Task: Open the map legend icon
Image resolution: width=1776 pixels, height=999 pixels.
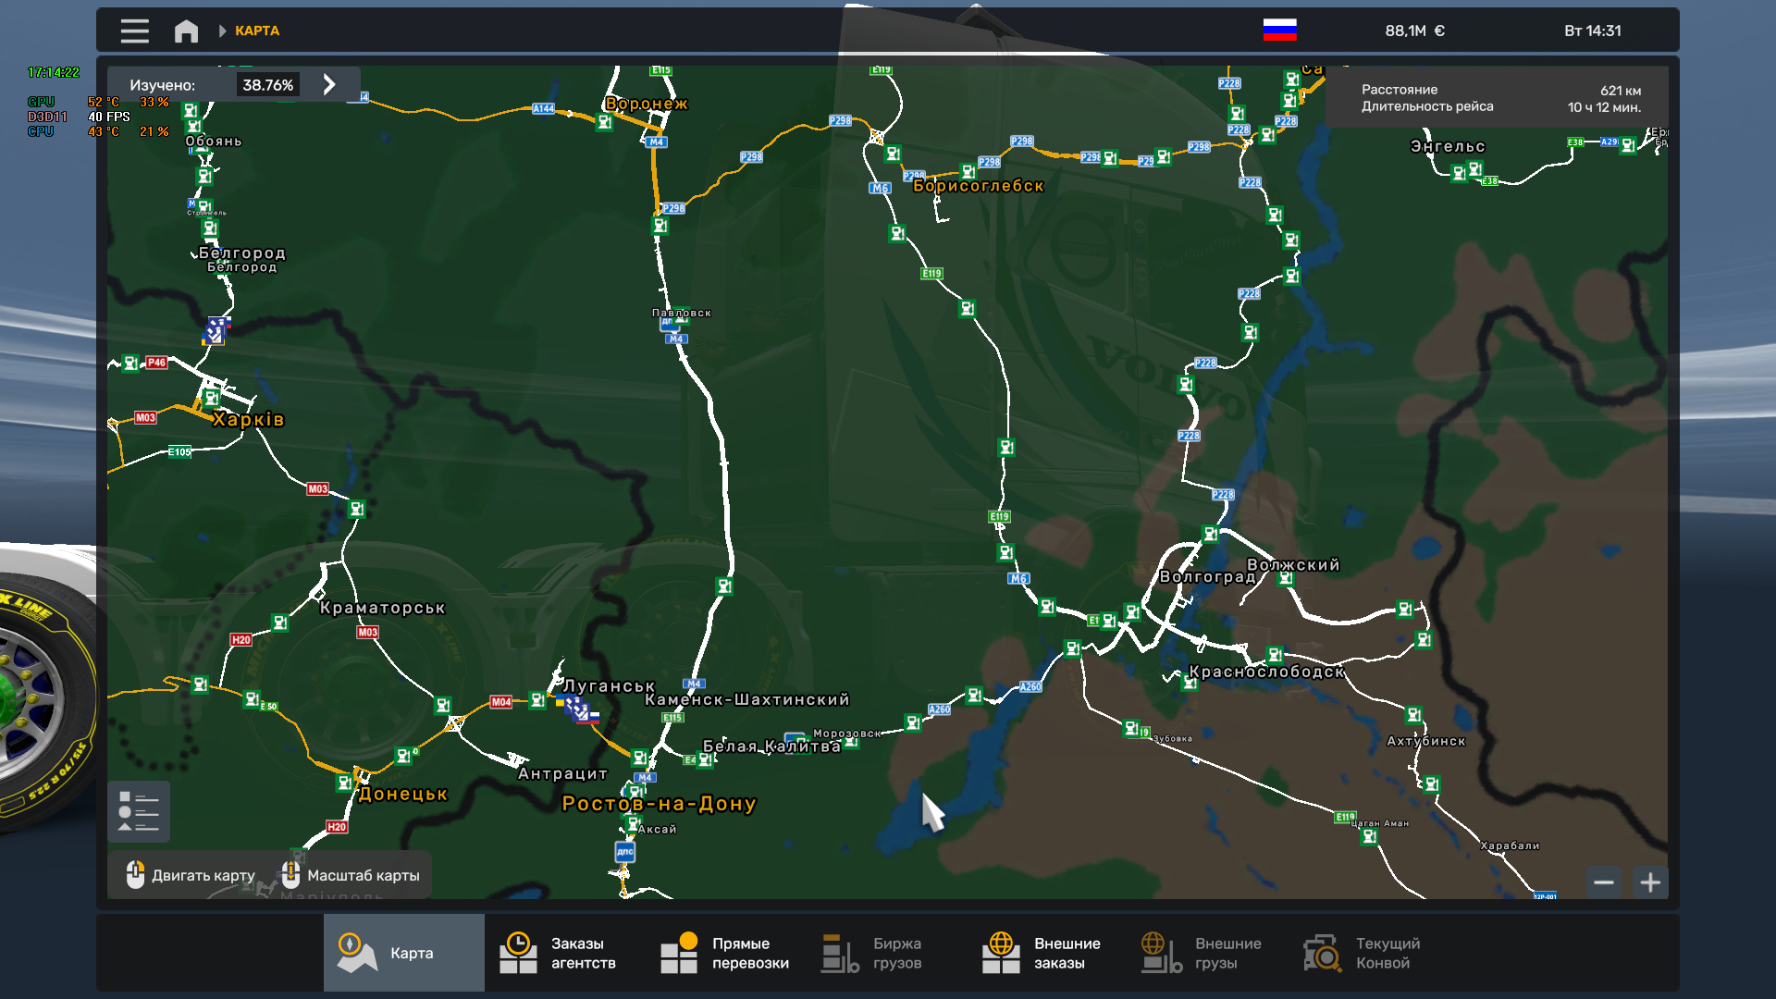Action: click(138, 811)
